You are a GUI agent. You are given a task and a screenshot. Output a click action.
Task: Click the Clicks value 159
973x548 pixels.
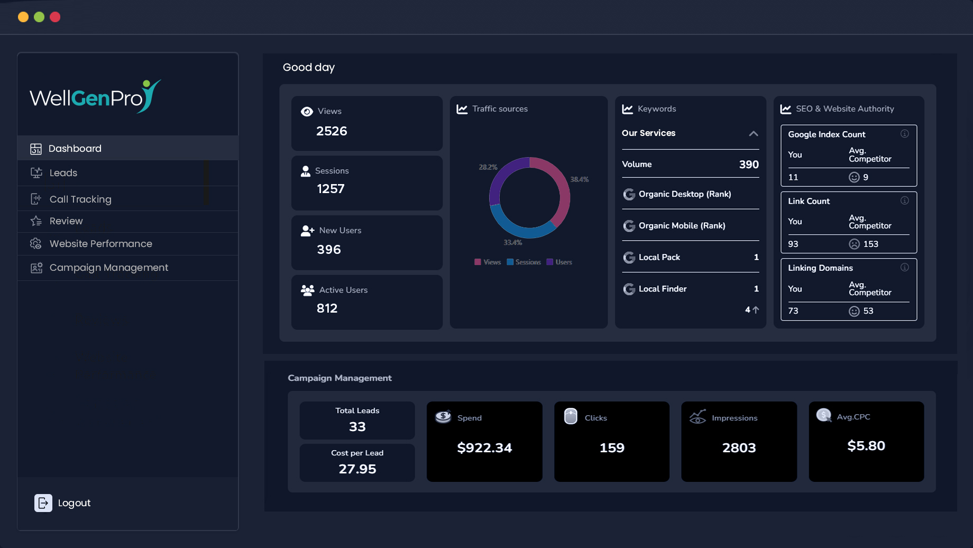coord(612,448)
